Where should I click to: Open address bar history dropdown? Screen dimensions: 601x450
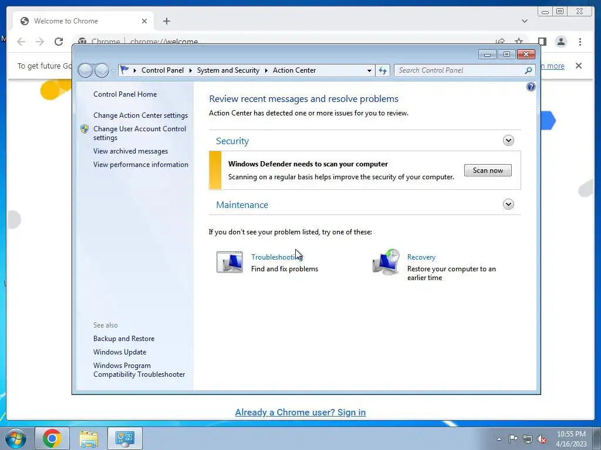click(x=369, y=70)
